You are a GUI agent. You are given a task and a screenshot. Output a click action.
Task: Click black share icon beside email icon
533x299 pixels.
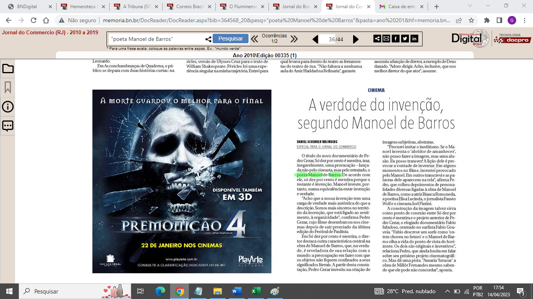pyautogui.click(x=377, y=39)
